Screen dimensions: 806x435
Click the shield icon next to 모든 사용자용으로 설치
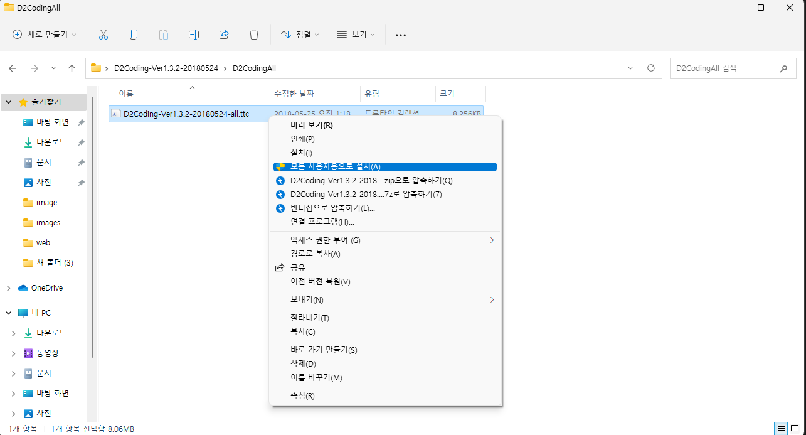(x=280, y=167)
